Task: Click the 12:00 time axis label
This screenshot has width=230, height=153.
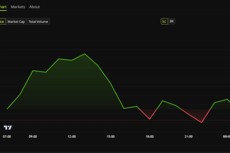Action: (72, 137)
